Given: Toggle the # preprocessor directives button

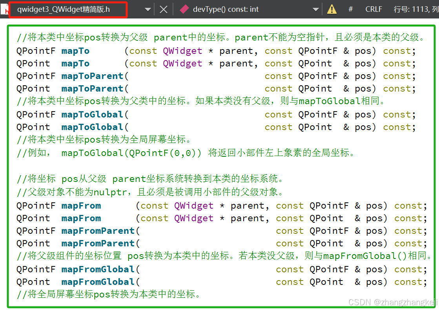Looking at the screenshot, I should (x=350, y=9).
